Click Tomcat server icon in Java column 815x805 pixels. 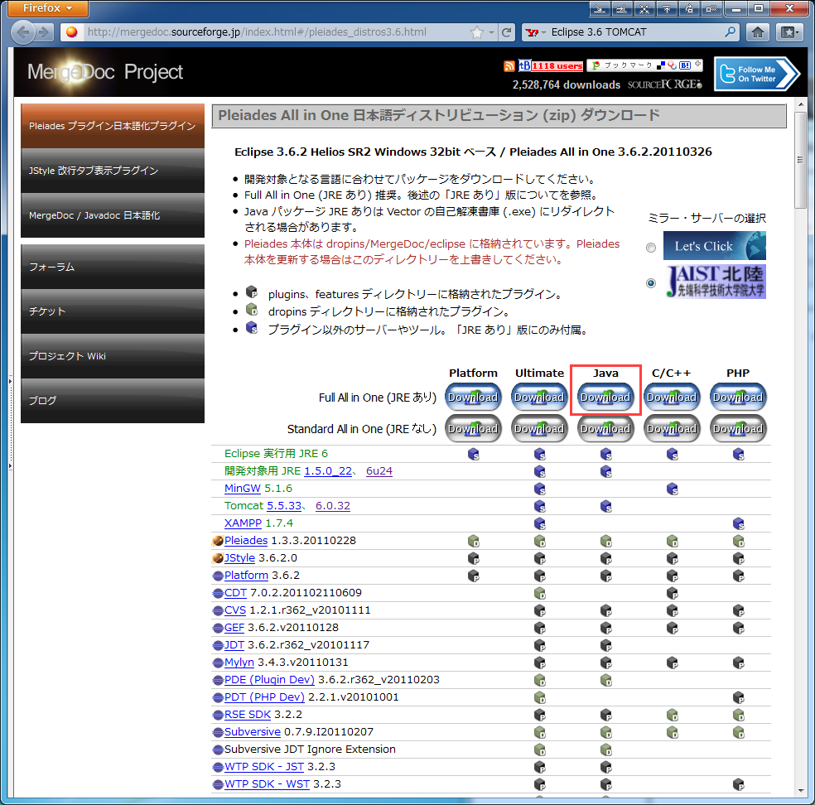pyautogui.click(x=605, y=506)
